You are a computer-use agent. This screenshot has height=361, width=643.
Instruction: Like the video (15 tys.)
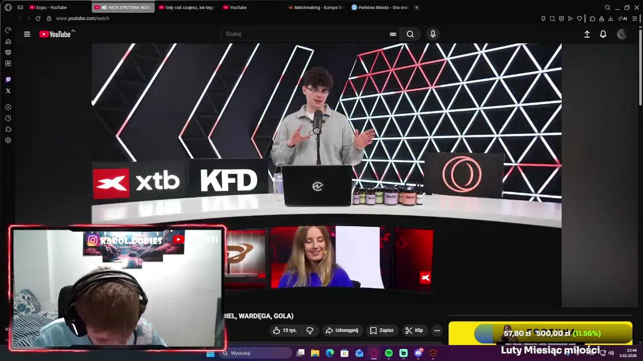coord(285,330)
